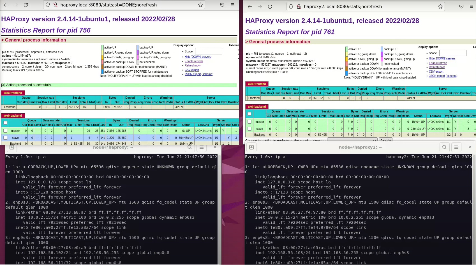Toggle select-all checkbox in haproxy2.local web-backend header
This screenshot has width=476, height=265.
[x=249, y=114]
